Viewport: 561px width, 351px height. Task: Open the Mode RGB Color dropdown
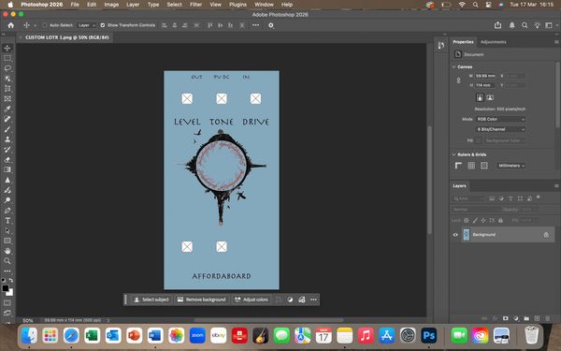(500, 119)
